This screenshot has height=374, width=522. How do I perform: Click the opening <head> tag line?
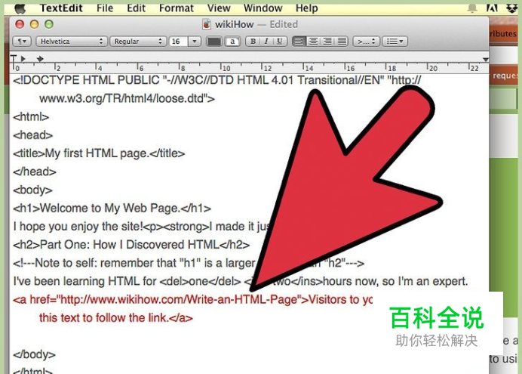[33, 135]
